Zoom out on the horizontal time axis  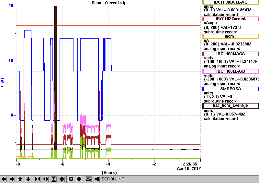point(46,179)
